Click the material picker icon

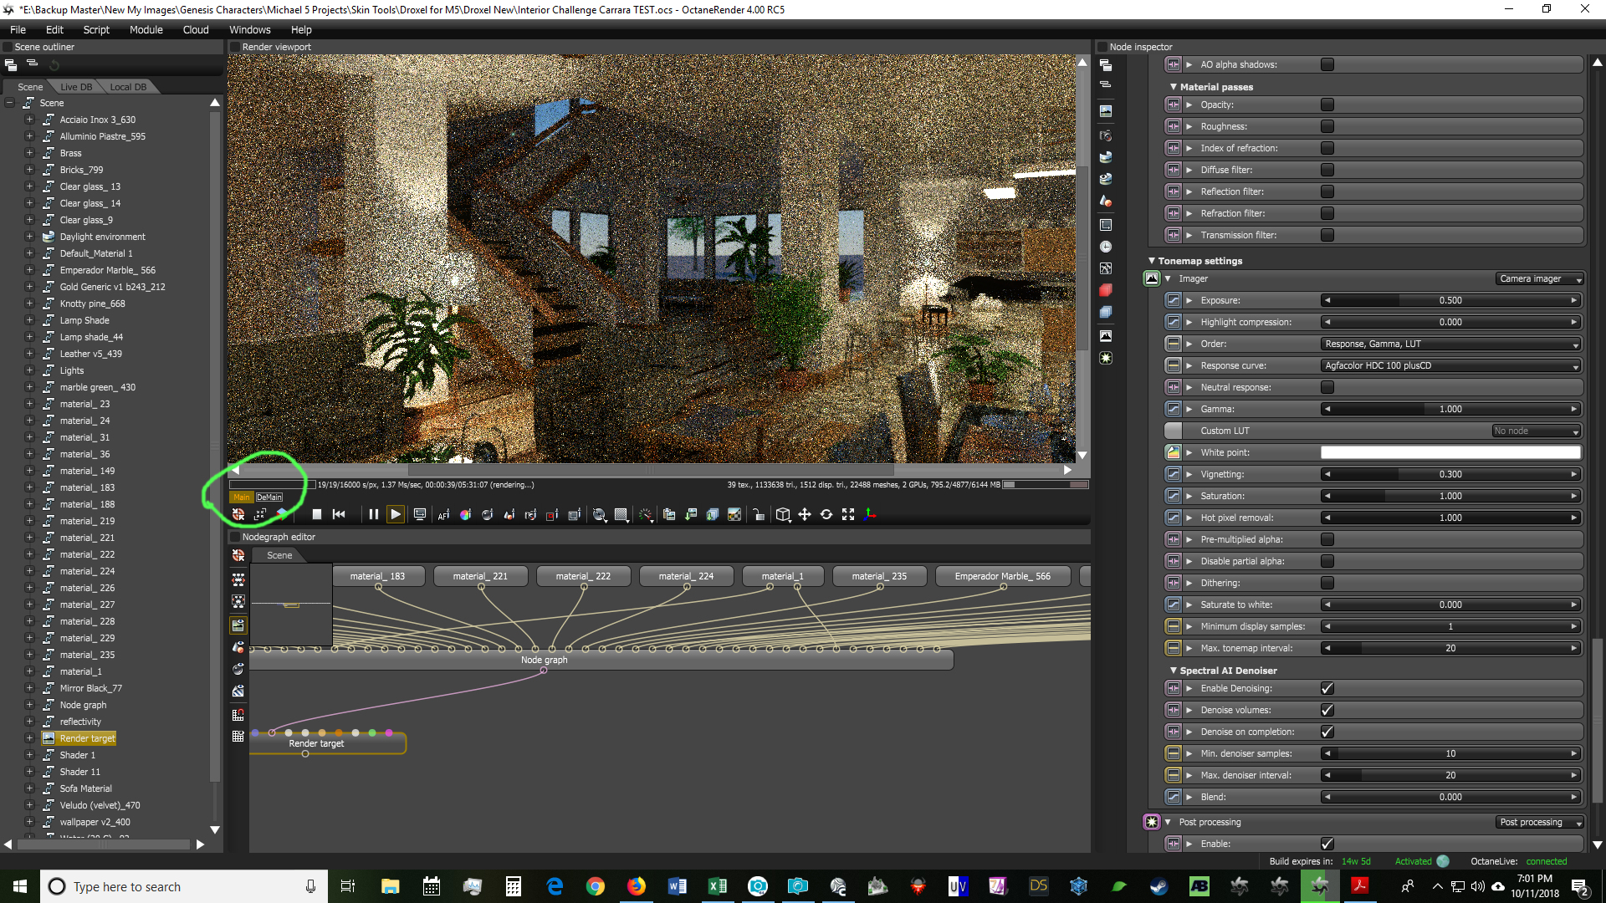tap(487, 515)
